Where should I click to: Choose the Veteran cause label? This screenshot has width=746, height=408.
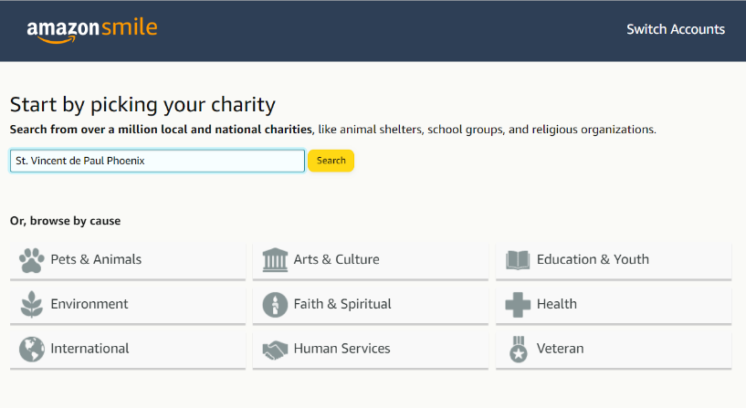560,349
